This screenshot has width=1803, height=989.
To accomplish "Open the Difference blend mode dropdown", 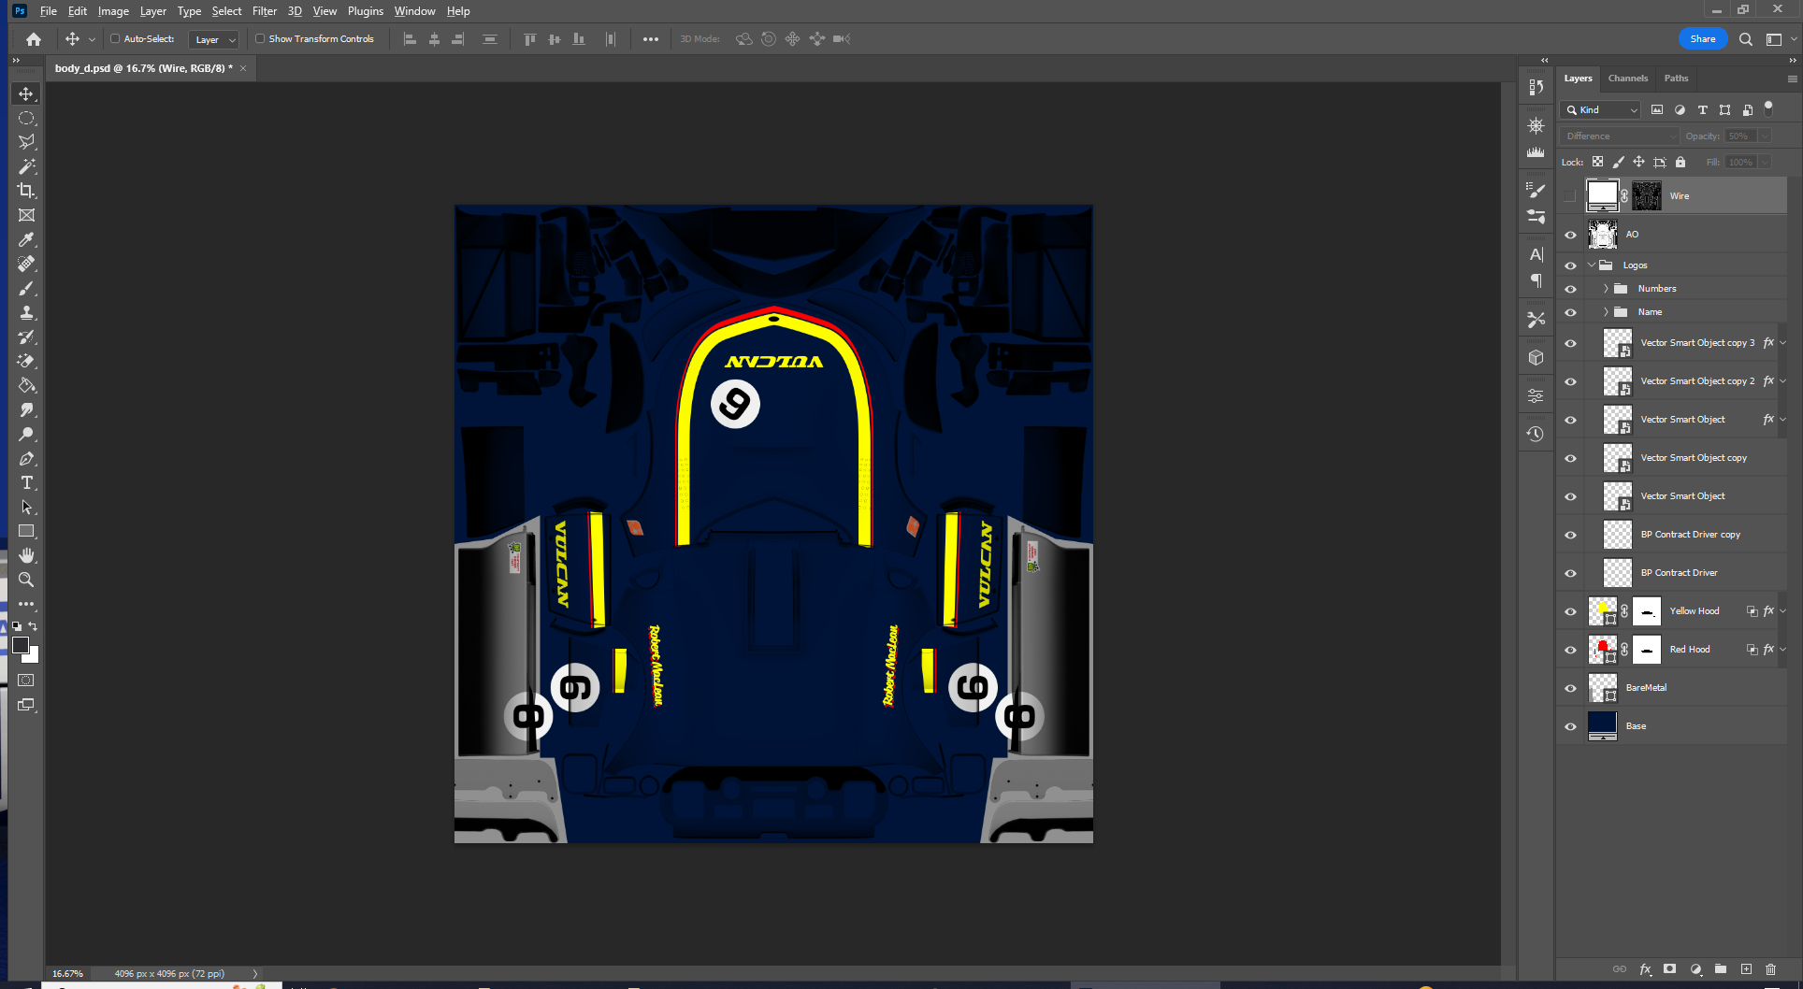I will point(1620,136).
